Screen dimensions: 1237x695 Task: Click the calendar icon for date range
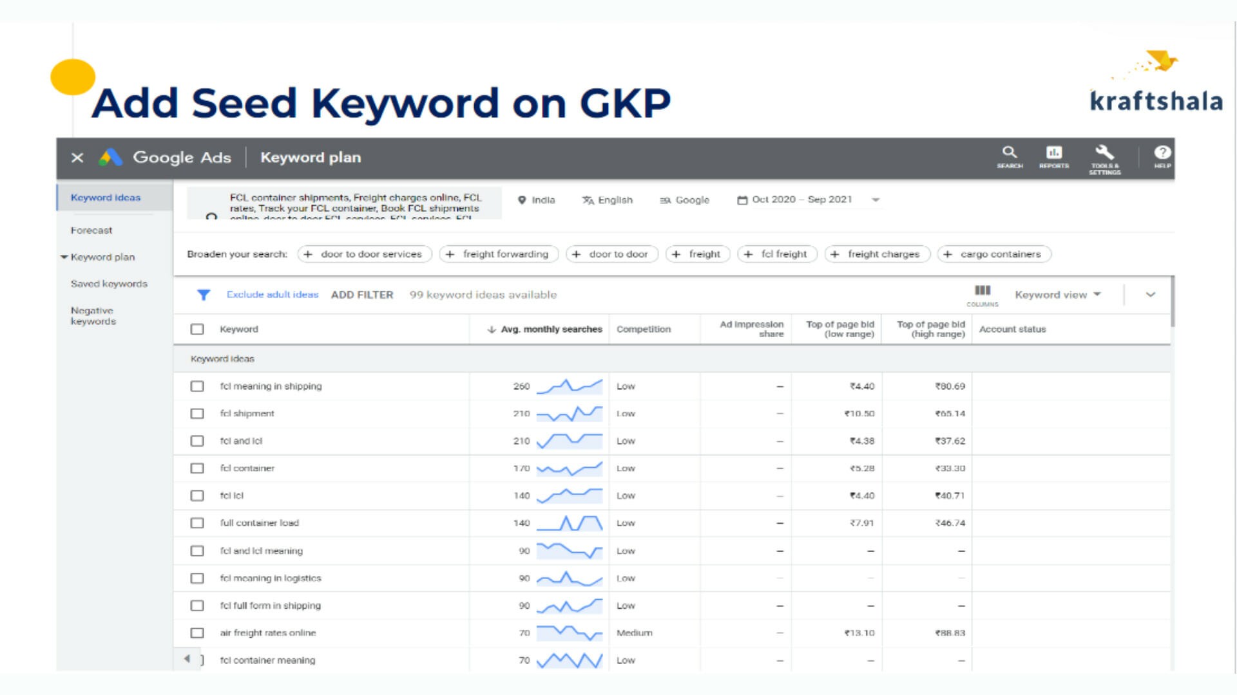(x=742, y=200)
